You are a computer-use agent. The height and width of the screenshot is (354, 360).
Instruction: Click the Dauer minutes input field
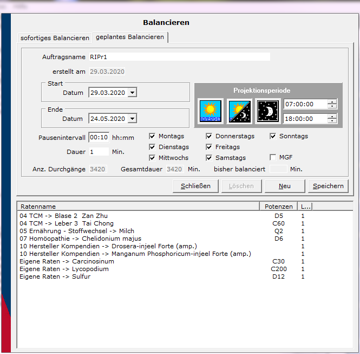(99, 152)
